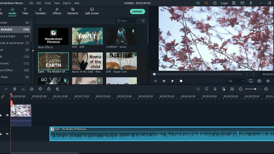Click the EXPORT button

point(137,12)
